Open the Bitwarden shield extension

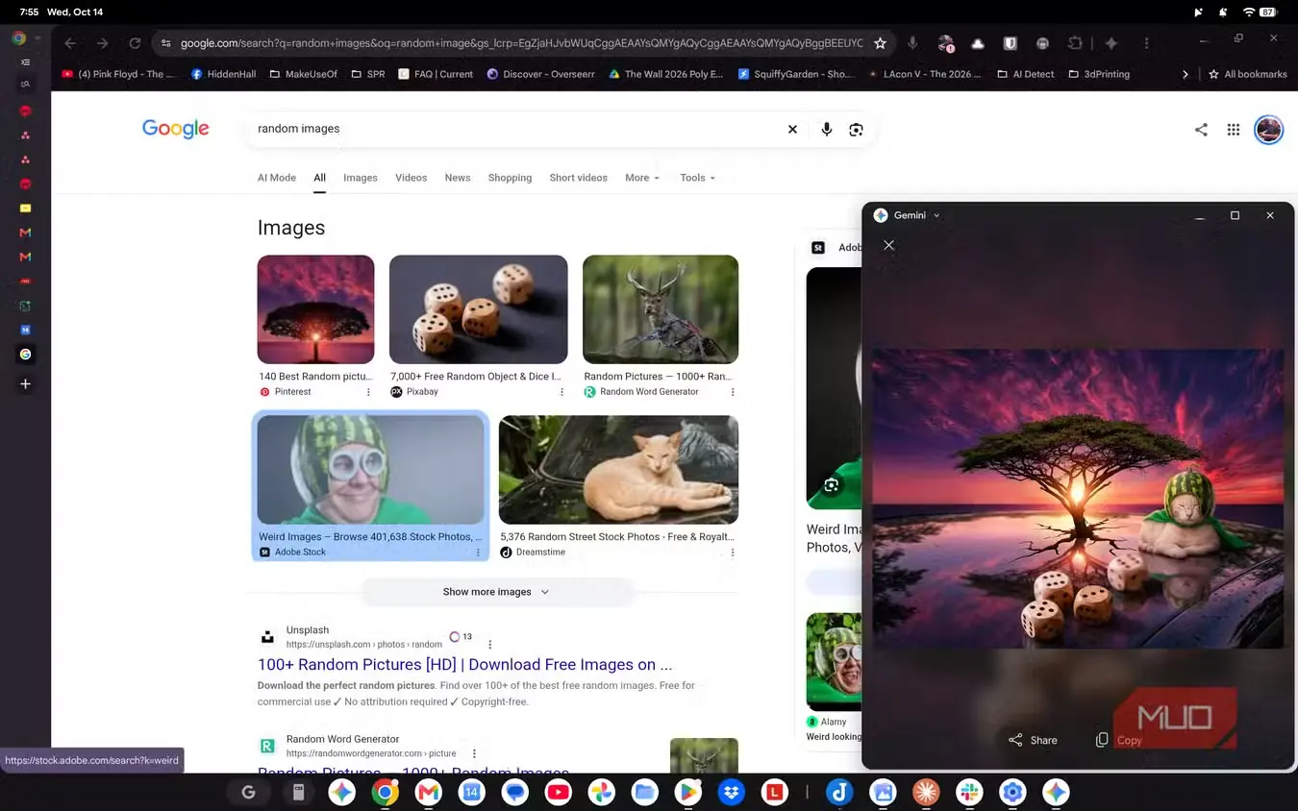1011,43
